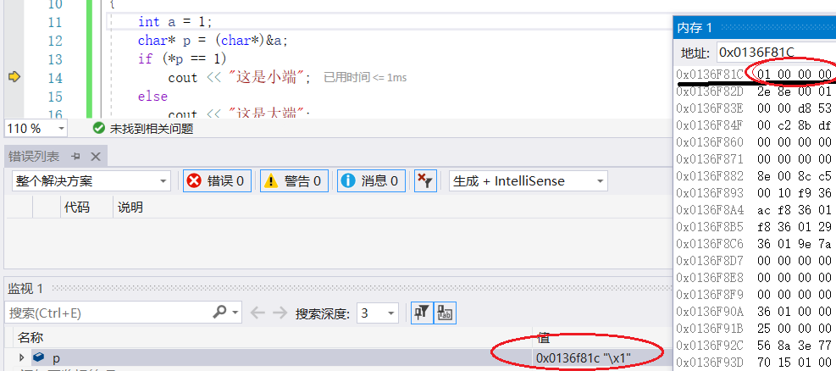Screen dimensions: 836x371
Task: Click the pinned-filter icon in Watch toolbar
Action: (x=422, y=313)
